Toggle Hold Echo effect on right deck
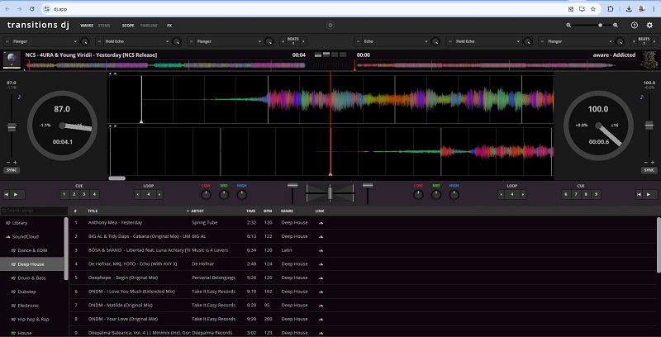Screen dimensions: 661x337 (x=449, y=41)
